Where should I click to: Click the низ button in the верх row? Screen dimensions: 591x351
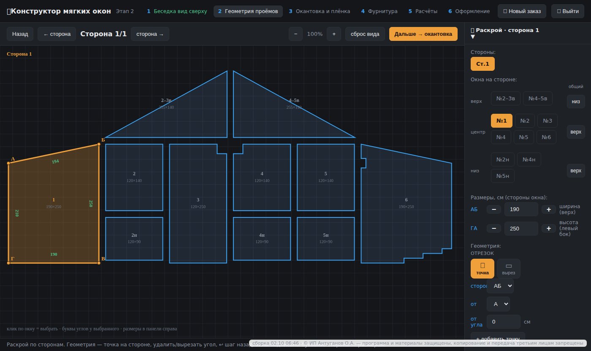click(x=576, y=102)
